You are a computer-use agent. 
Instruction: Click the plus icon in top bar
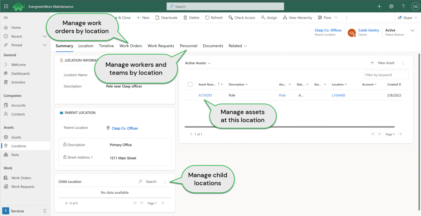point(379,6)
